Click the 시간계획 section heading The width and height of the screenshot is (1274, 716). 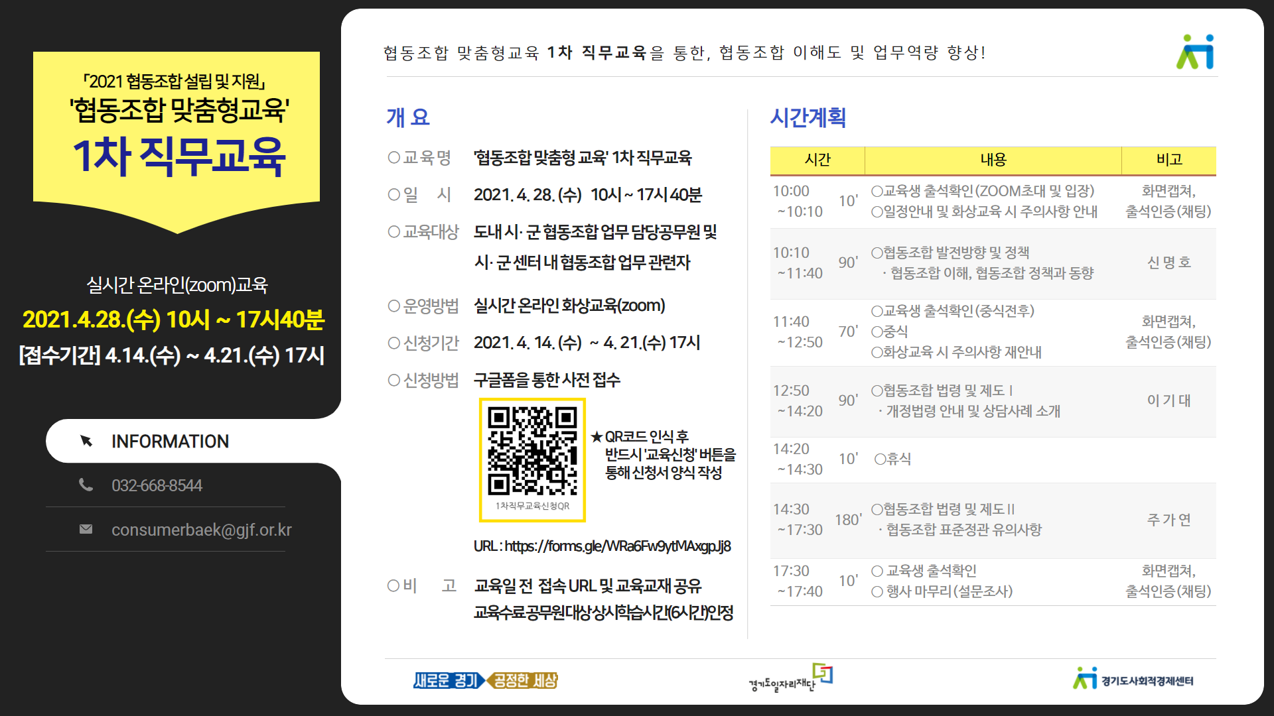click(808, 117)
